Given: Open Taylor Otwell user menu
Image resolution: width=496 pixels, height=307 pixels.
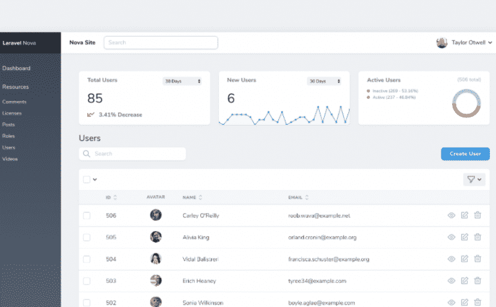Looking at the screenshot, I should tap(471, 43).
